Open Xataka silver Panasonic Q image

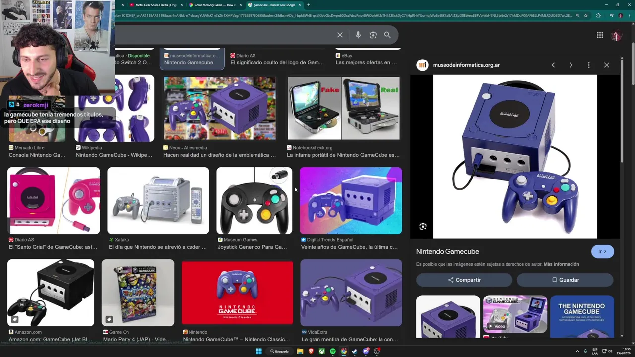click(158, 200)
